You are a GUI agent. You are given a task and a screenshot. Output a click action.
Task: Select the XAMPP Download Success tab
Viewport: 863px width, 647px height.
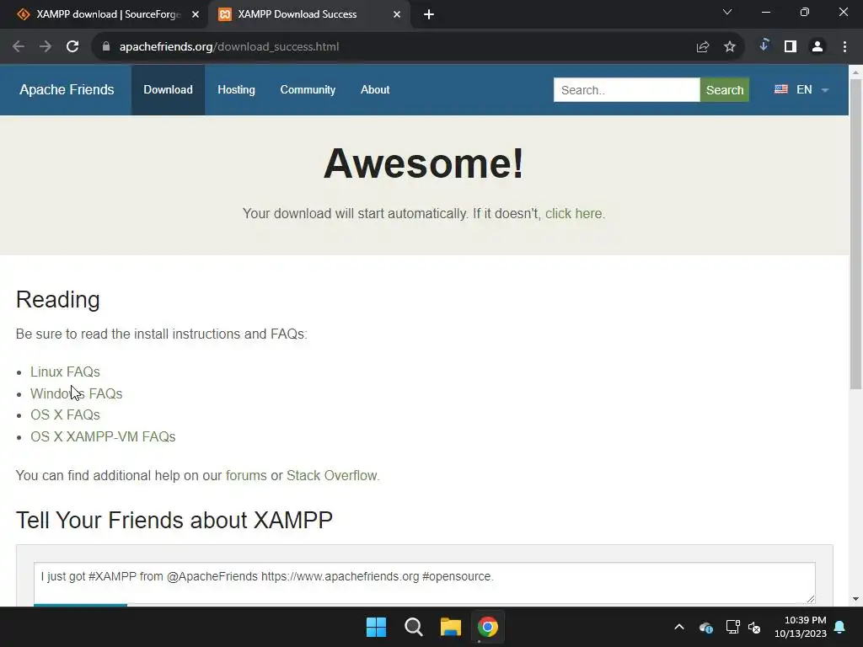(308, 14)
